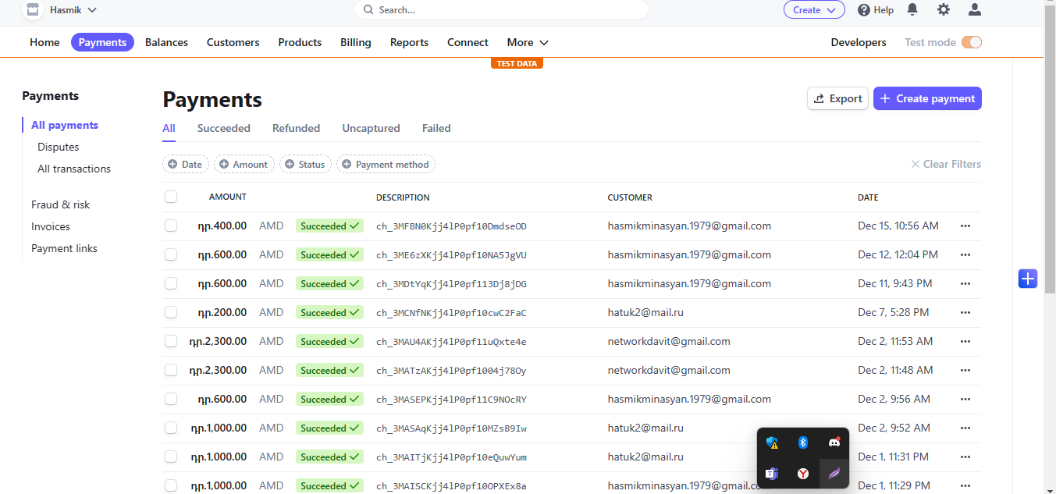Open Balances in top navigation
The height and width of the screenshot is (494, 1056).
(x=166, y=42)
